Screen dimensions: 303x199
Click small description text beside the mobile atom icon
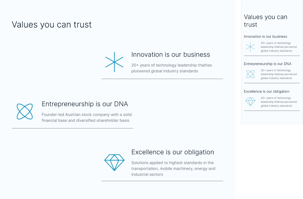(x=279, y=74)
